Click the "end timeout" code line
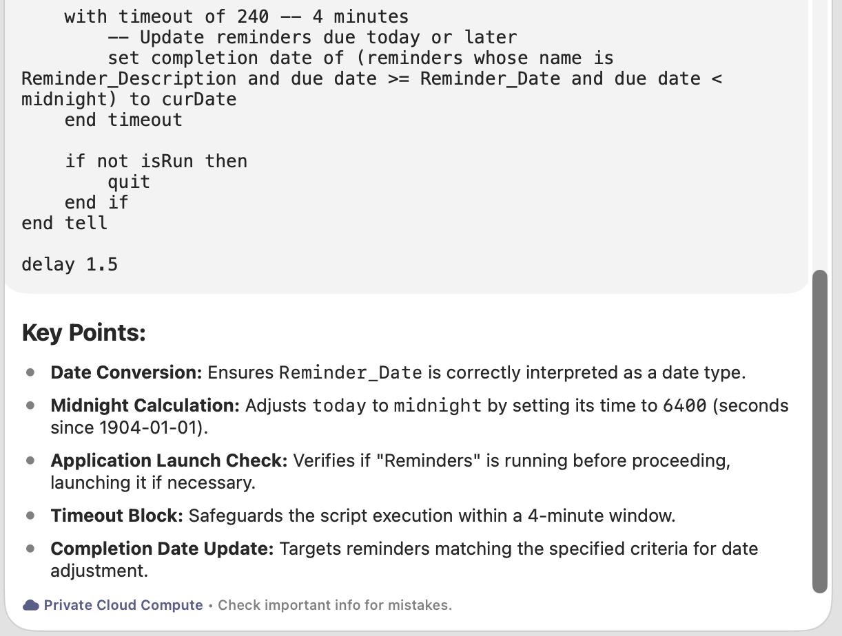 123,120
